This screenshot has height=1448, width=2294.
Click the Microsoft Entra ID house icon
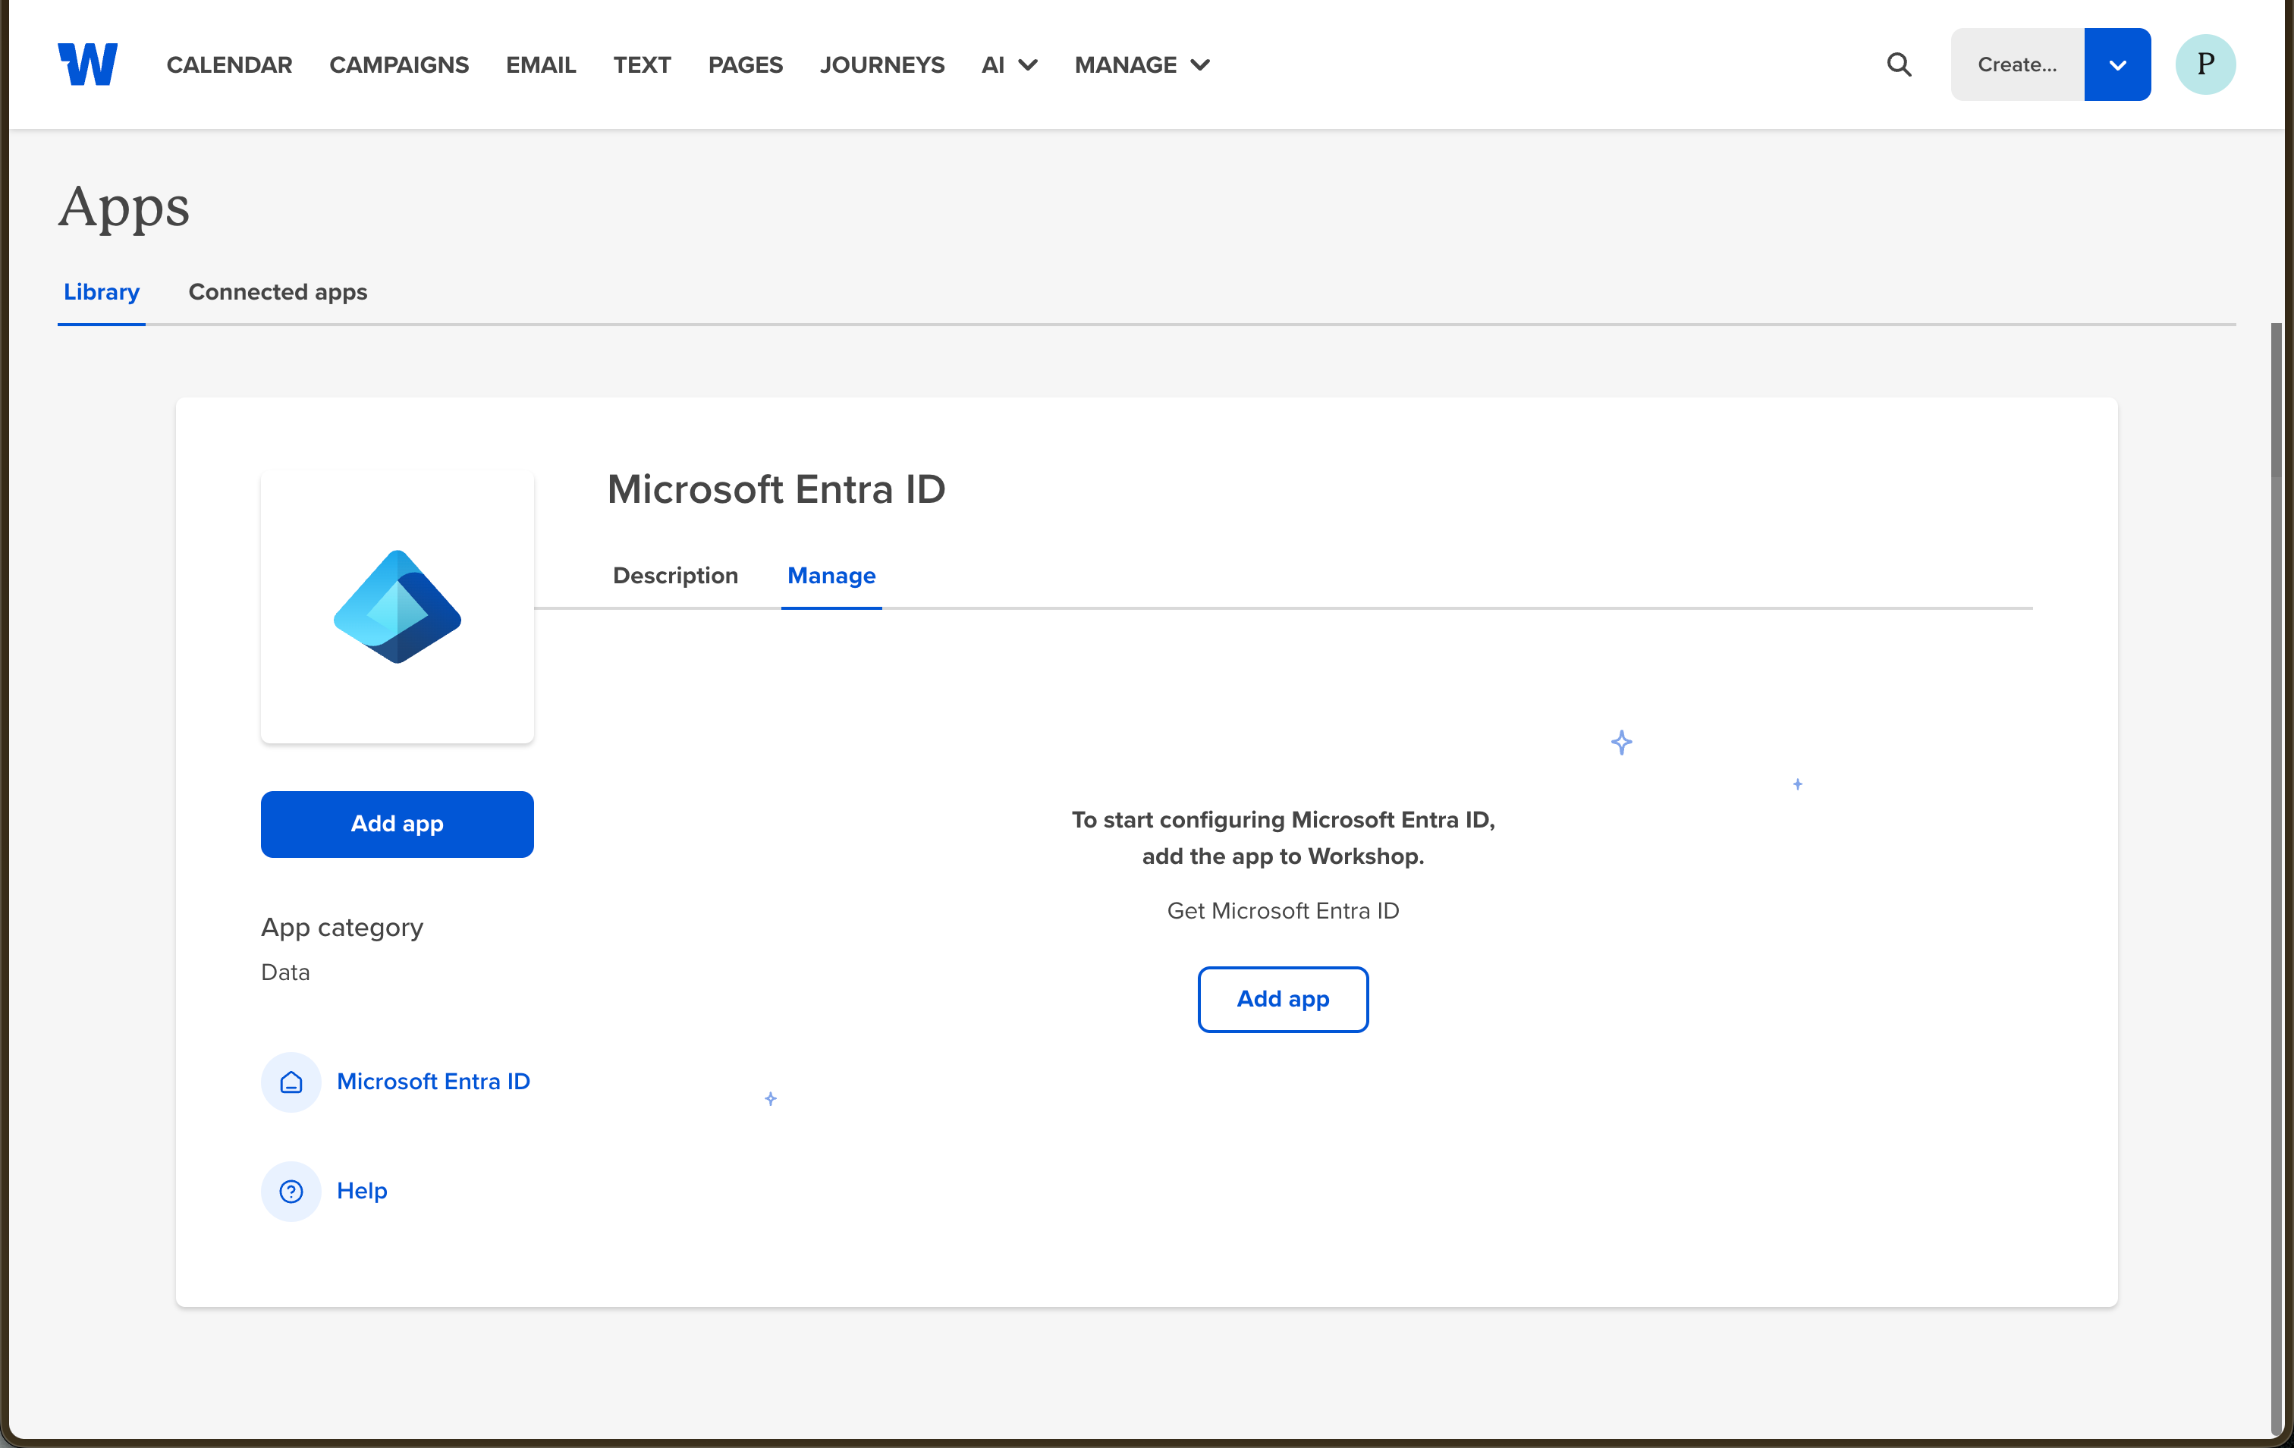pyautogui.click(x=291, y=1081)
